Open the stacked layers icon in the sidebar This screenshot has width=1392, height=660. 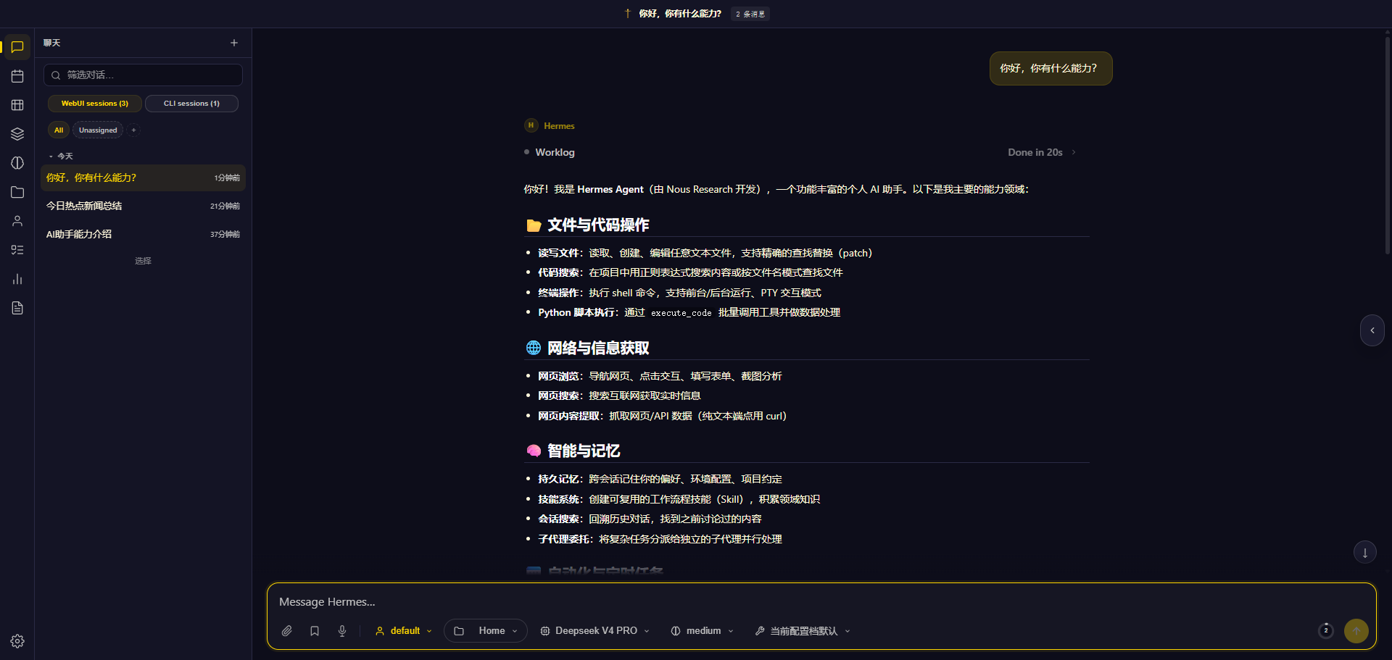17,134
